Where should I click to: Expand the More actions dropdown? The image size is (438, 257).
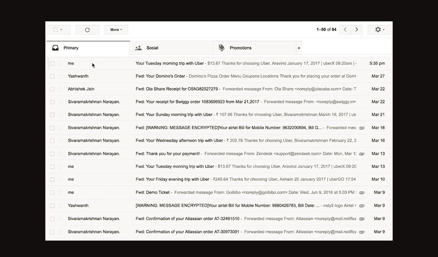116,30
